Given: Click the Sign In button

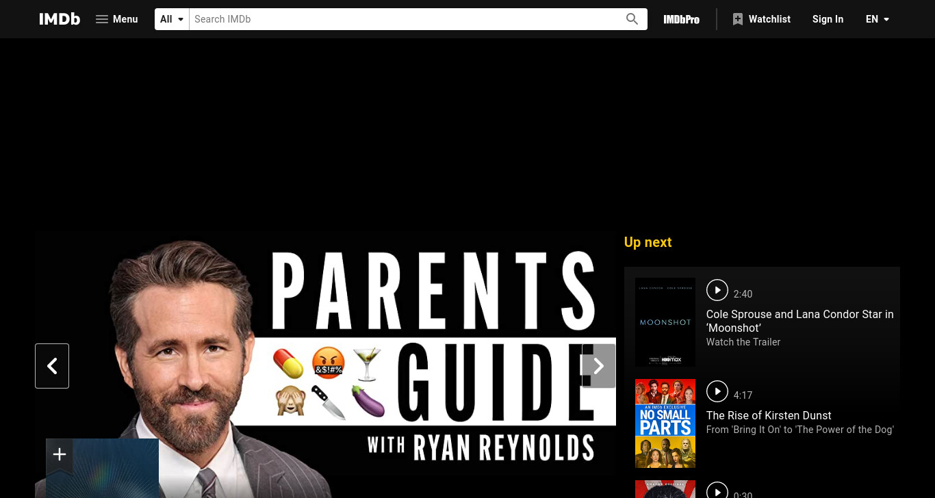Looking at the screenshot, I should pyautogui.click(x=828, y=19).
